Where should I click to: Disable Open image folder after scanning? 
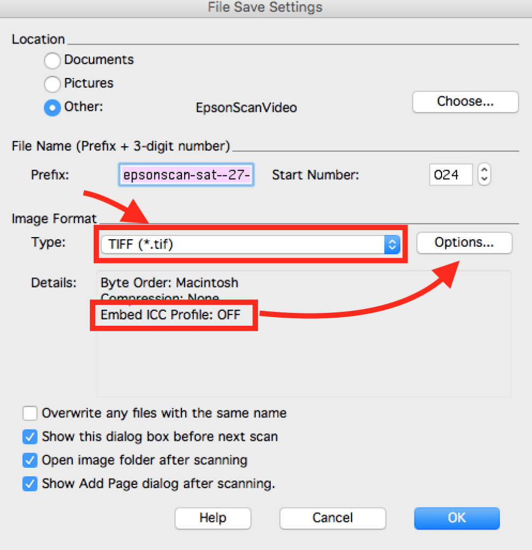coord(30,460)
